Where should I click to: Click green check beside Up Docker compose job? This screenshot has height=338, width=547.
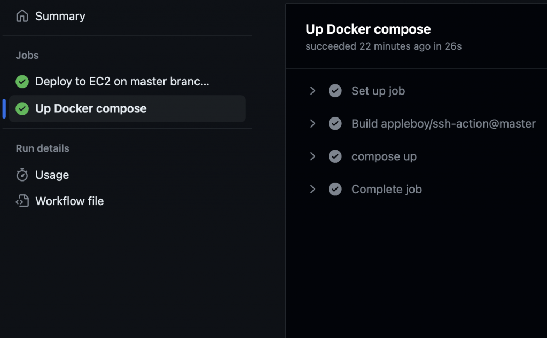coord(22,109)
